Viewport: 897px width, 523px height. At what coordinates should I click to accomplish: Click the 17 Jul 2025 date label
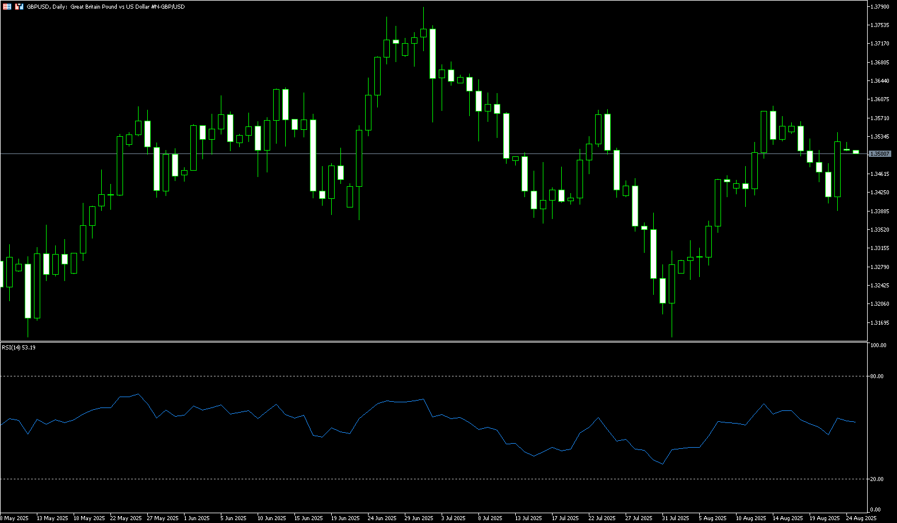click(x=565, y=518)
